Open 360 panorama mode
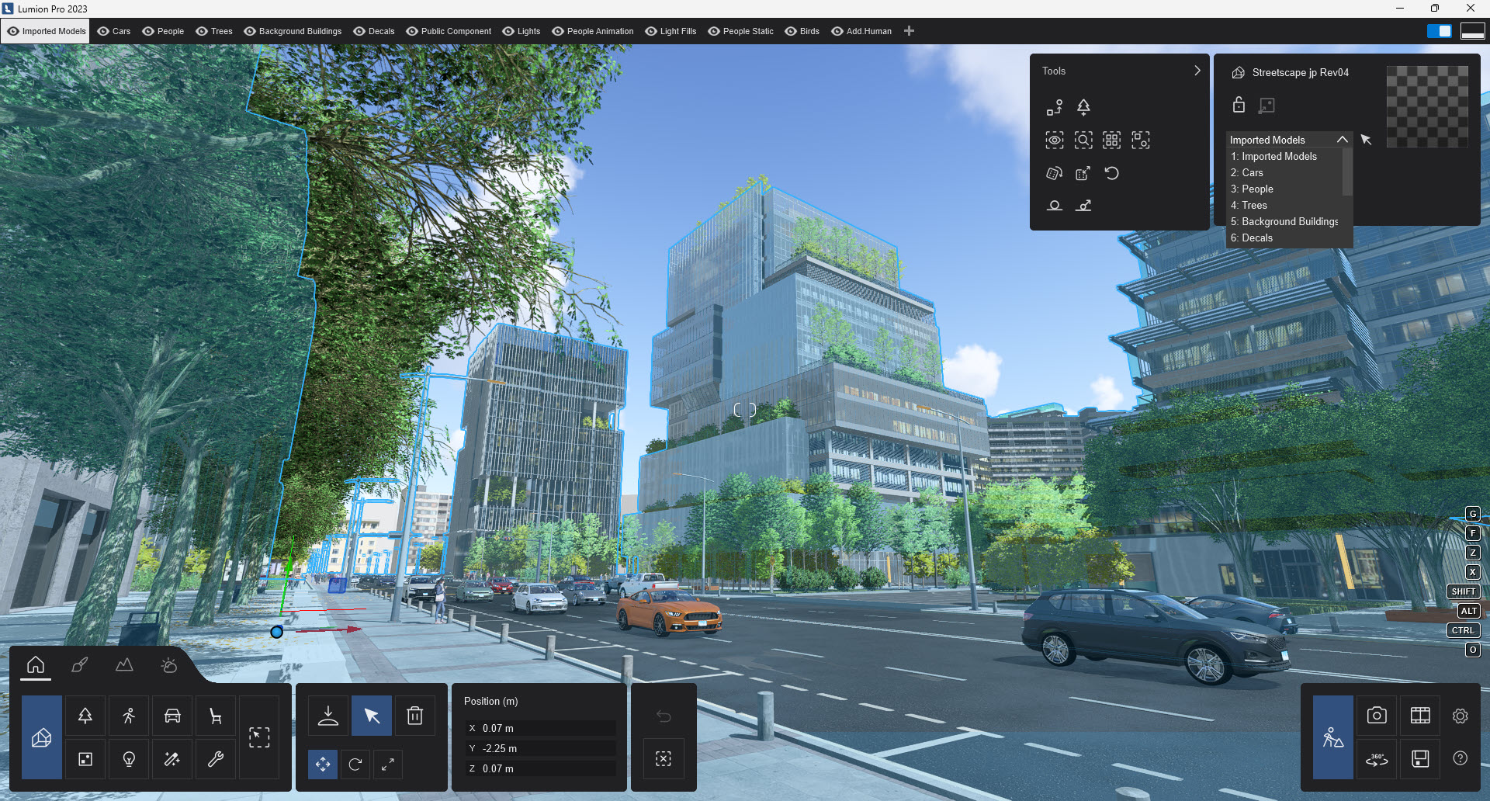 (1377, 759)
